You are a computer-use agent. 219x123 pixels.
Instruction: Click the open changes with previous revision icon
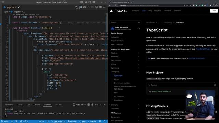(x=85, y=7)
